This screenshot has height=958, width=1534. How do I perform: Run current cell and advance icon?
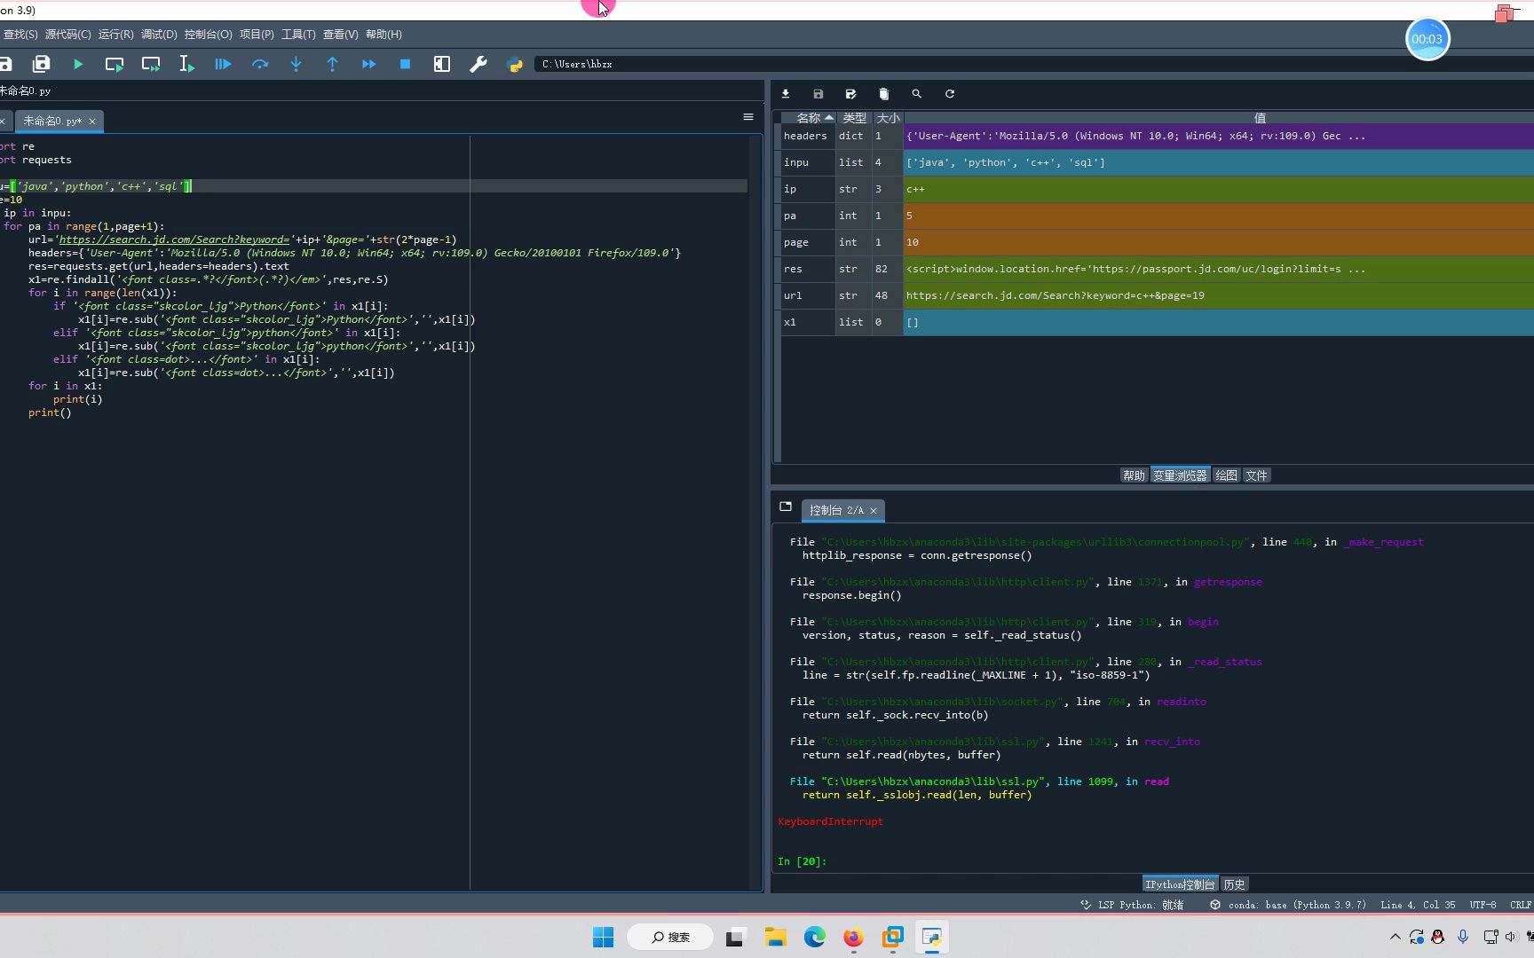(x=151, y=64)
